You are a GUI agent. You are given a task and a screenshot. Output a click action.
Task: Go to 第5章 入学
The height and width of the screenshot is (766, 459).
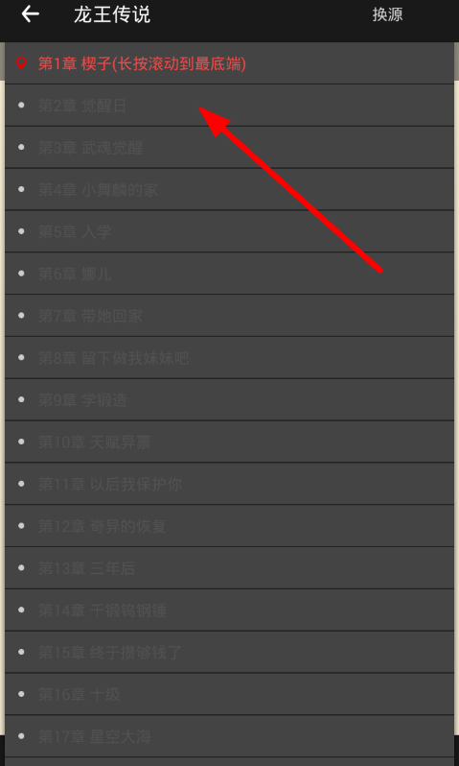(x=230, y=231)
